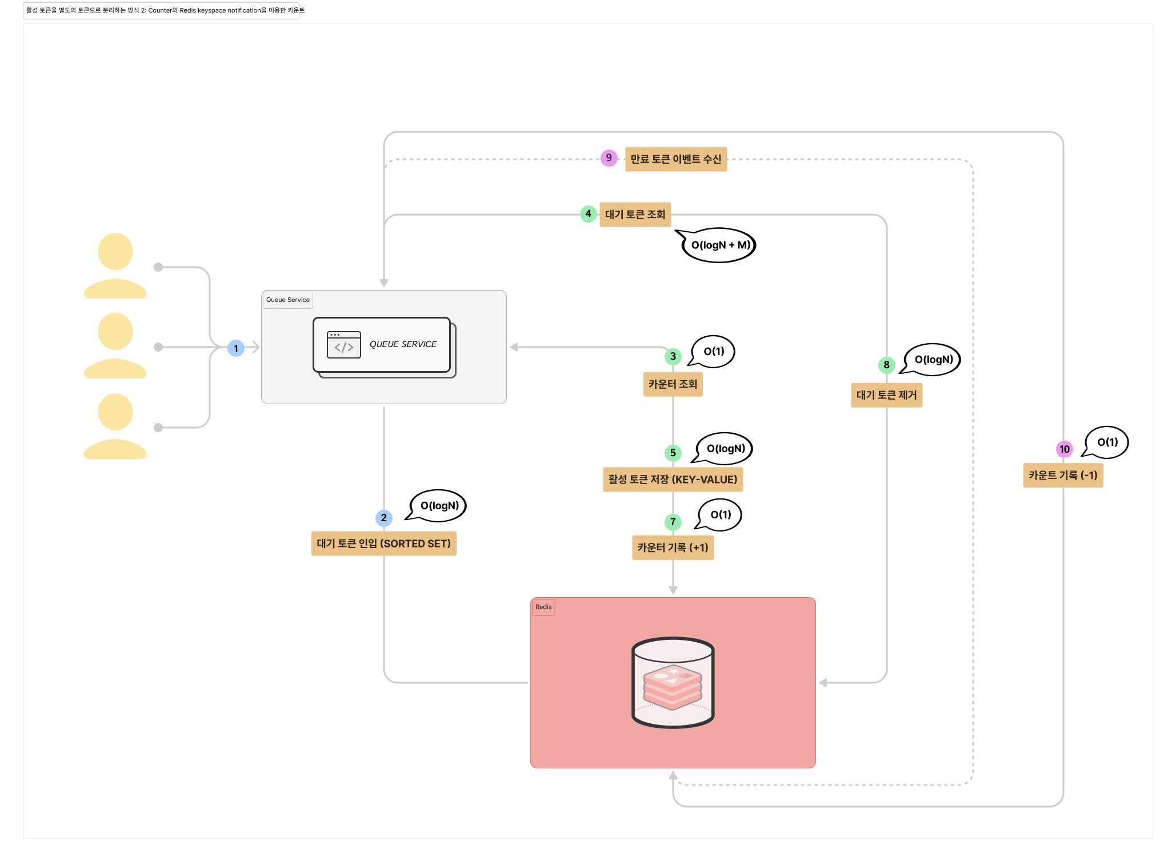The width and height of the screenshot is (1176, 862).
Task: Click the blue step 1 circle
Action: pos(236,348)
